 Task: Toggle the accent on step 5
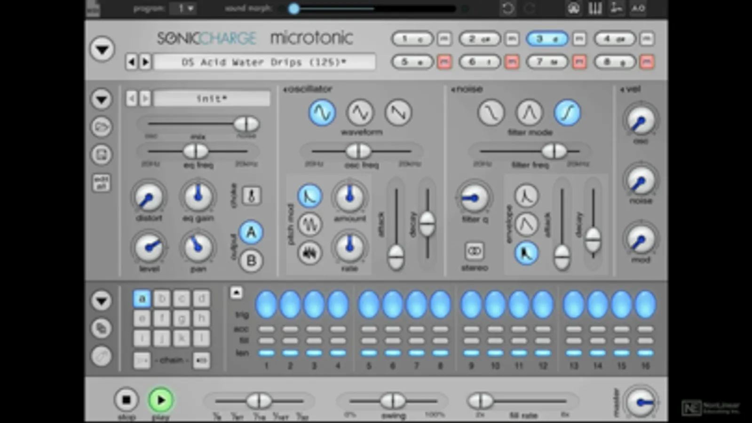point(369,329)
